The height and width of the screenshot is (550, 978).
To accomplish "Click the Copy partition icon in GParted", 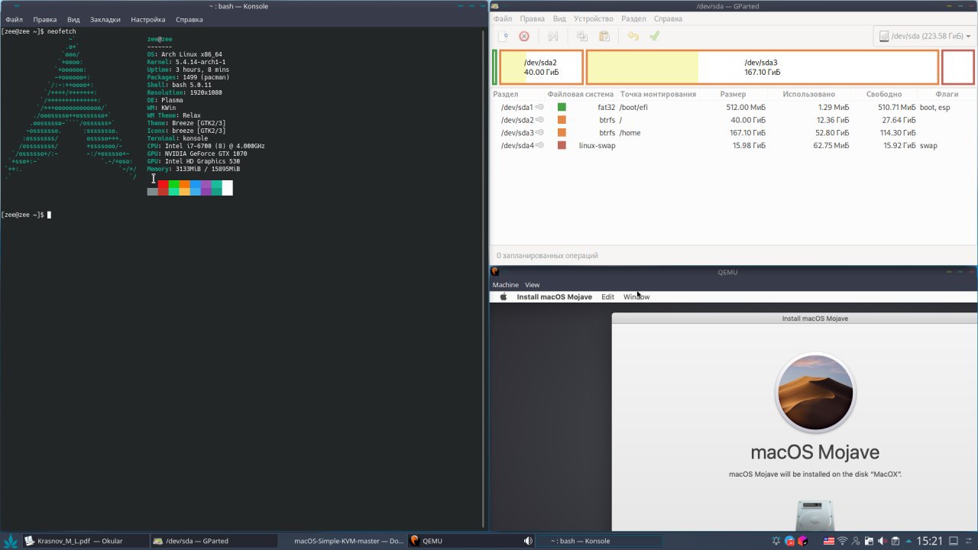I will coord(582,36).
